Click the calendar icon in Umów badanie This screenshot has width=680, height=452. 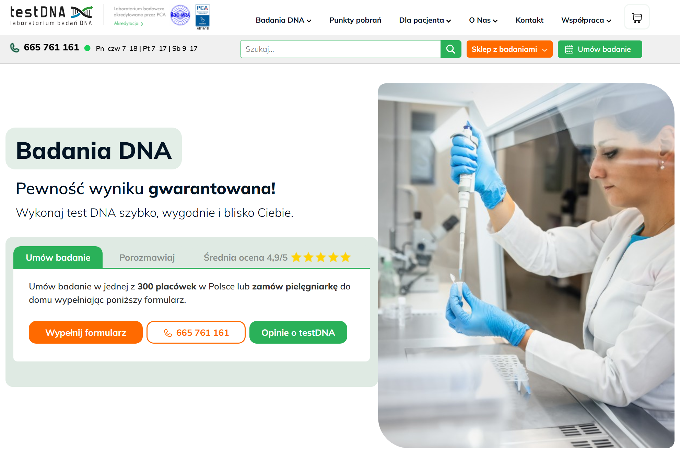[x=569, y=49]
